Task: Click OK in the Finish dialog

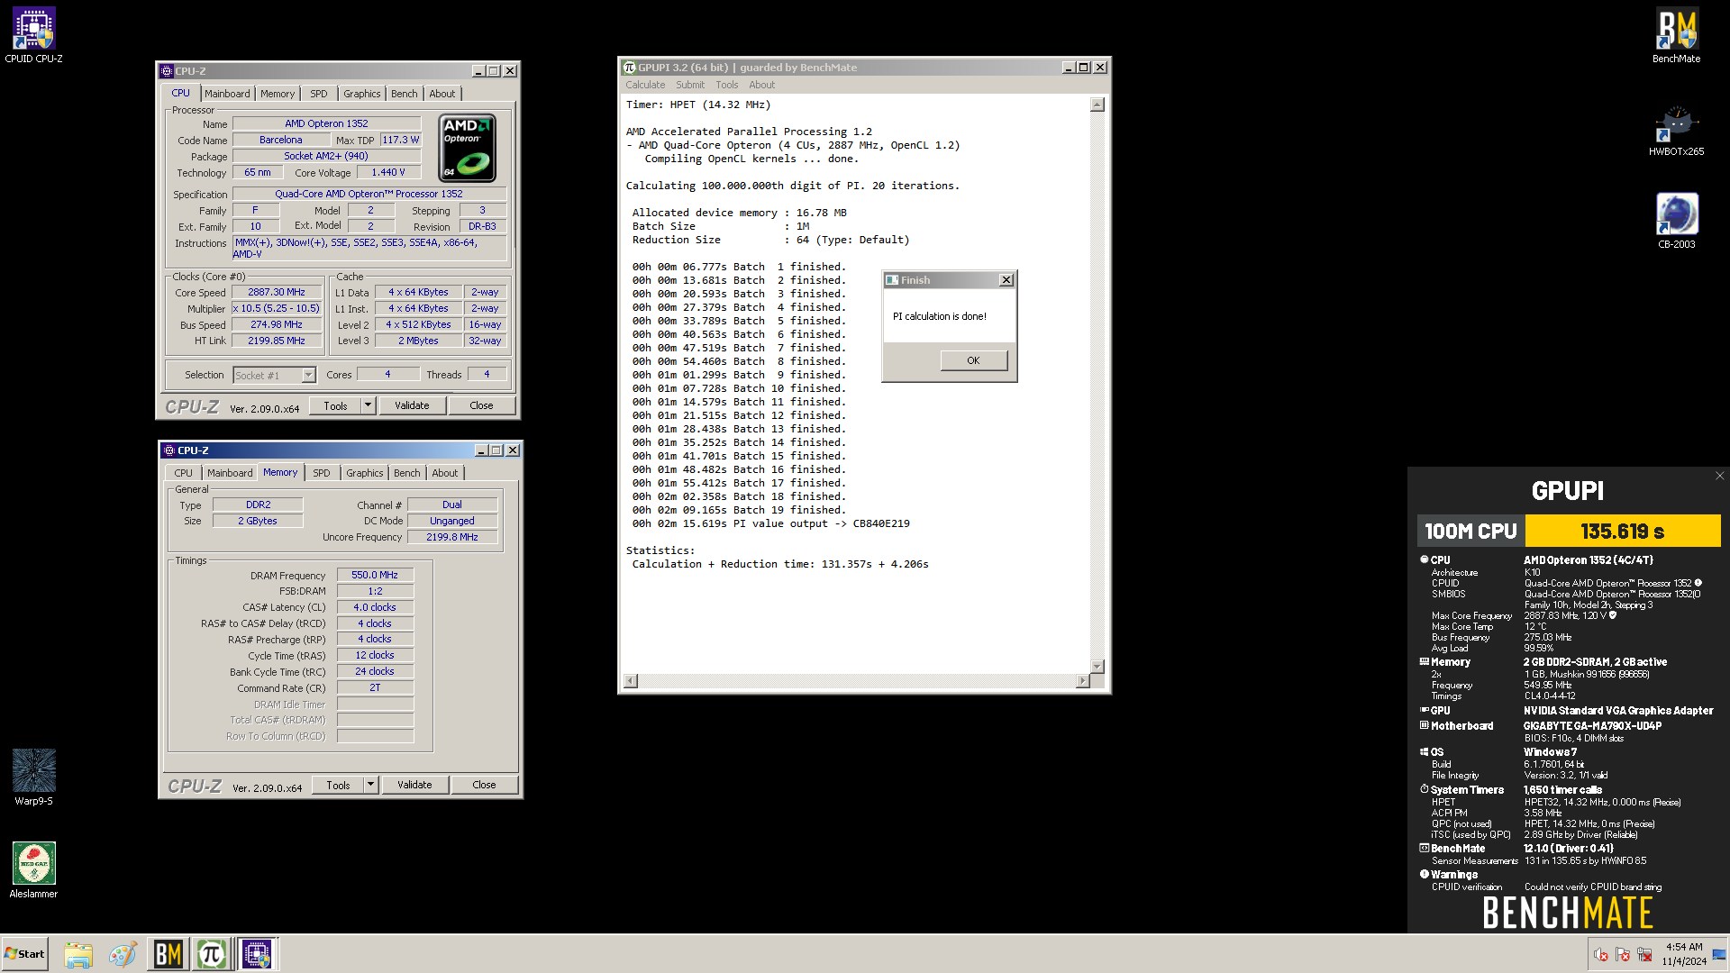Action: pos(973,360)
